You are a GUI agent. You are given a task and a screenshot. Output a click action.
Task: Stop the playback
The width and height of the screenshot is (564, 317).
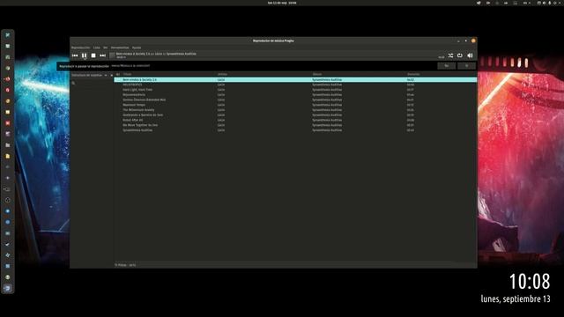coord(93,55)
